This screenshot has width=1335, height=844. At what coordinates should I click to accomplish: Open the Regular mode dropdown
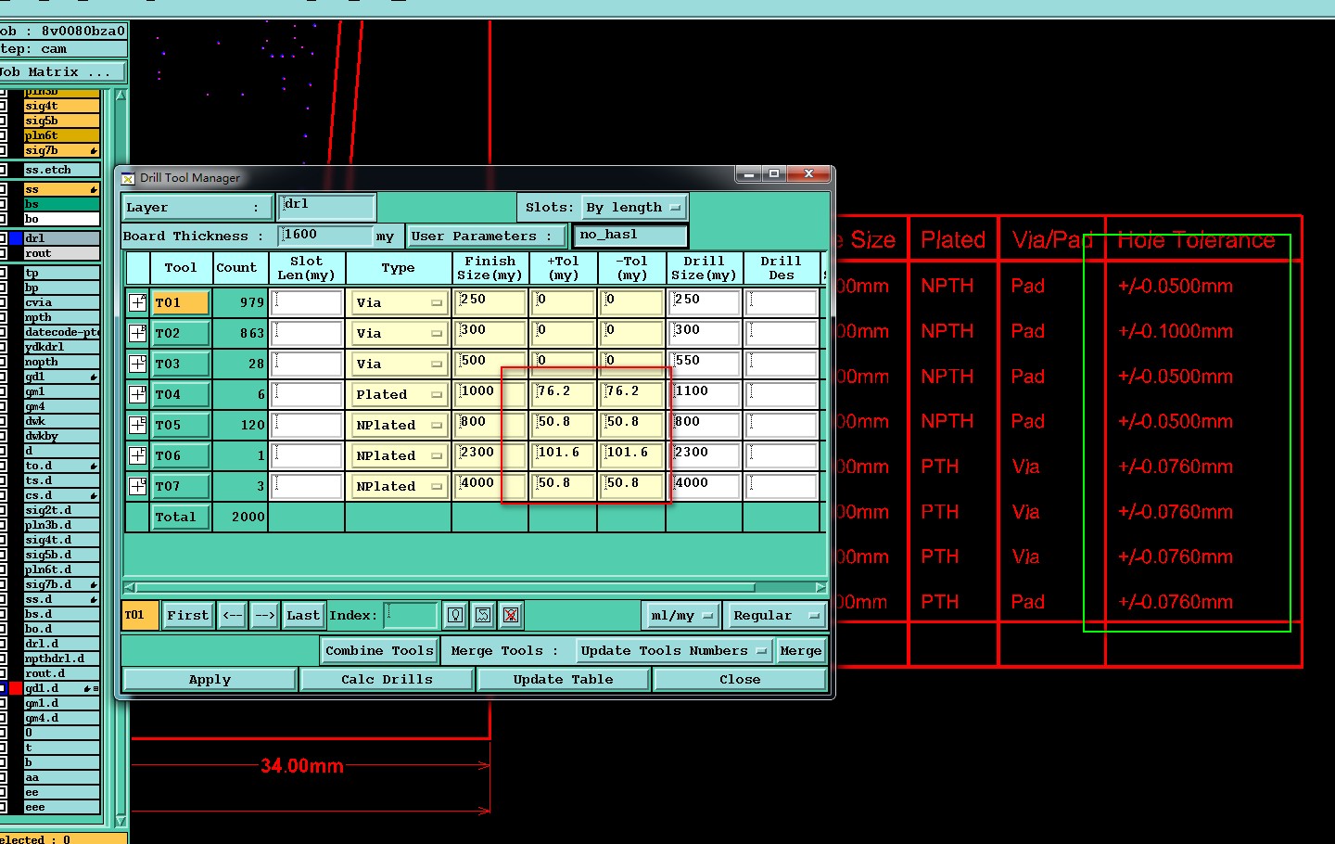[776, 615]
